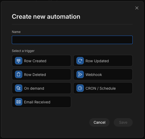Image resolution: width=145 pixels, height=139 pixels.
Task: Close the Create new automation dialog
Action: pyautogui.click(x=137, y=8)
